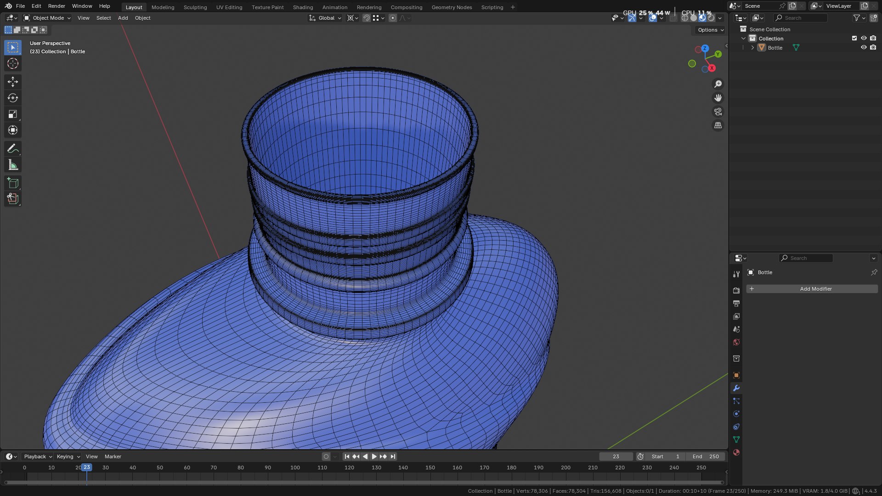The width and height of the screenshot is (882, 496).
Task: Activate the 3D Cursor tool
Action: [x=13, y=63]
